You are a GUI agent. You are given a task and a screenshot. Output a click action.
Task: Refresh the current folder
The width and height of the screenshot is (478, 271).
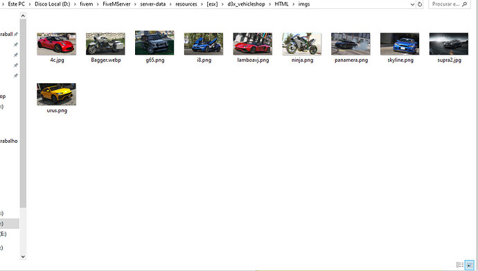420,4
